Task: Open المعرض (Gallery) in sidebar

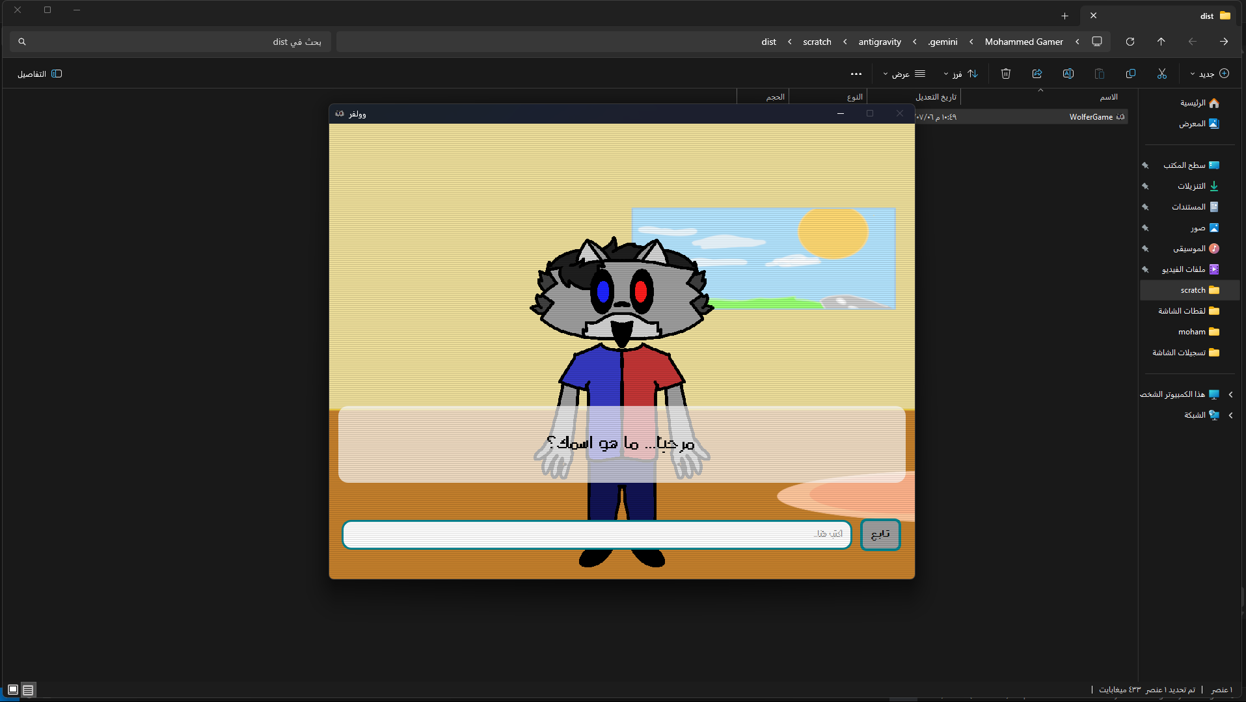Action: click(1199, 124)
